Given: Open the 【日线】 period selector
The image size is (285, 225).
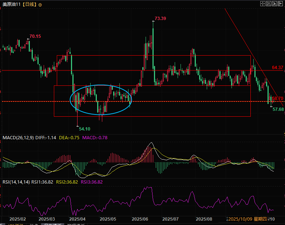Looking at the screenshot, I should (x=28, y=5).
